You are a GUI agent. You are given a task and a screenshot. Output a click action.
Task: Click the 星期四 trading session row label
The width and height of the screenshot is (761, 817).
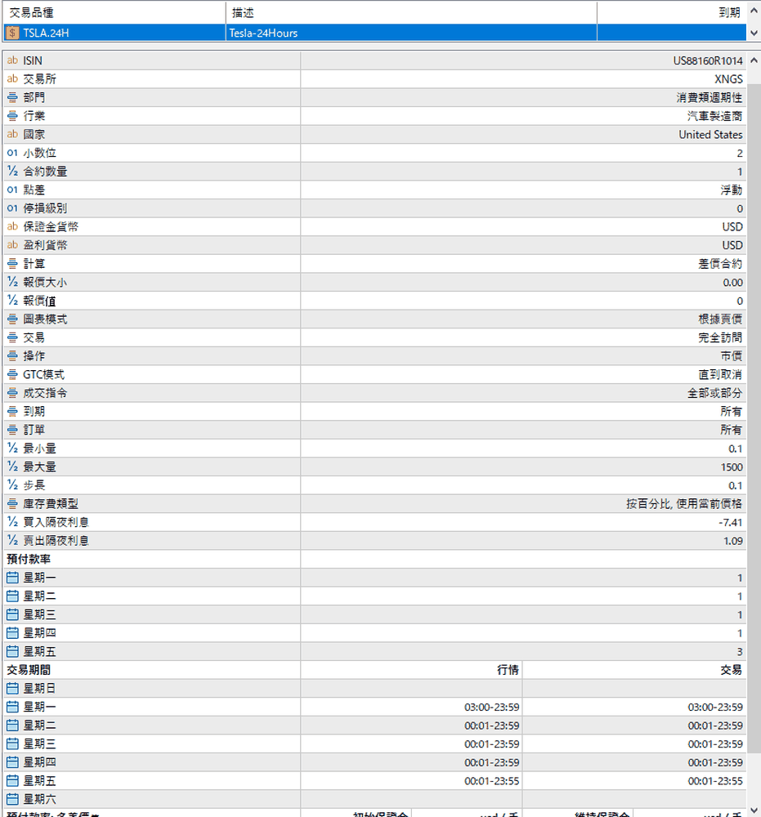[x=39, y=762]
